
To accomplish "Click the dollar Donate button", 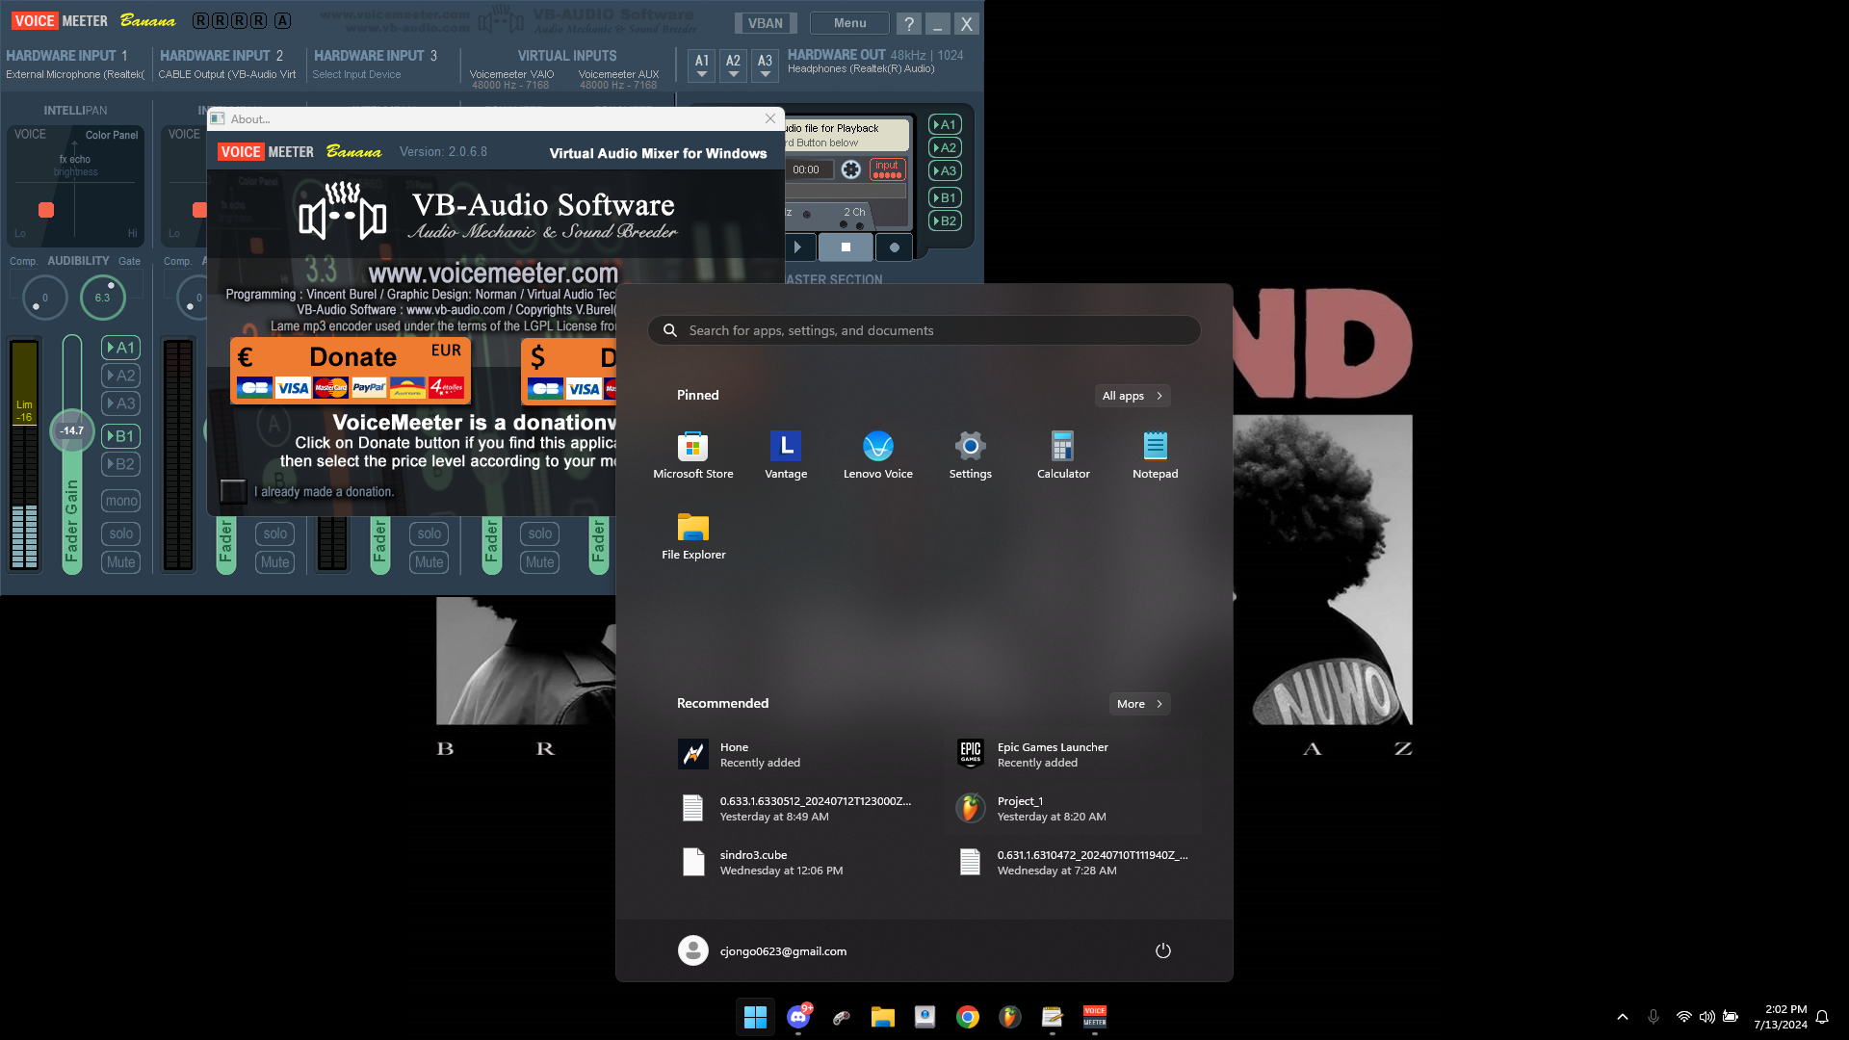I will click(x=569, y=371).
